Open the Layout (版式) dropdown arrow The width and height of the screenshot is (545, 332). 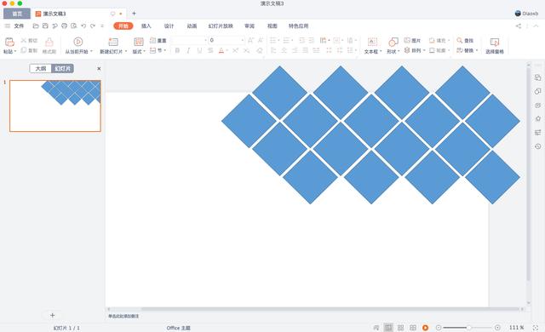coord(144,51)
